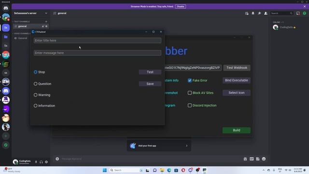The height and width of the screenshot is (174, 309).
Task: Click the webhook URL input field
Action: click(193, 68)
